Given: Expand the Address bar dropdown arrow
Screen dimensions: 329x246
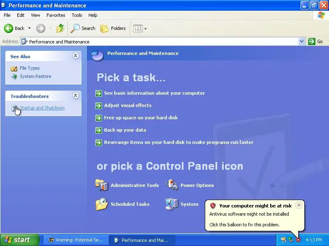Looking at the screenshot, I should pyautogui.click(x=301, y=41).
